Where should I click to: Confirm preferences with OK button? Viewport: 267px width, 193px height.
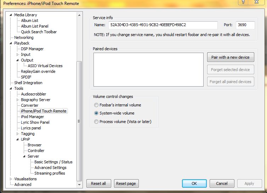[194, 183]
